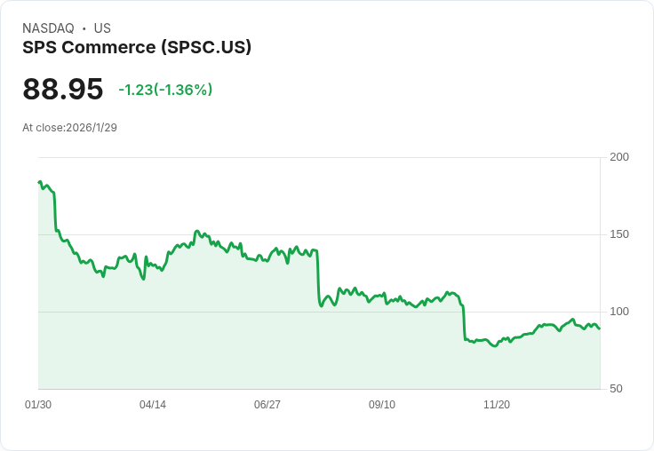Viewport: 654px width, 451px height.
Task: Open the SPS Commerce (SPSC.US) title
Action: tap(137, 47)
